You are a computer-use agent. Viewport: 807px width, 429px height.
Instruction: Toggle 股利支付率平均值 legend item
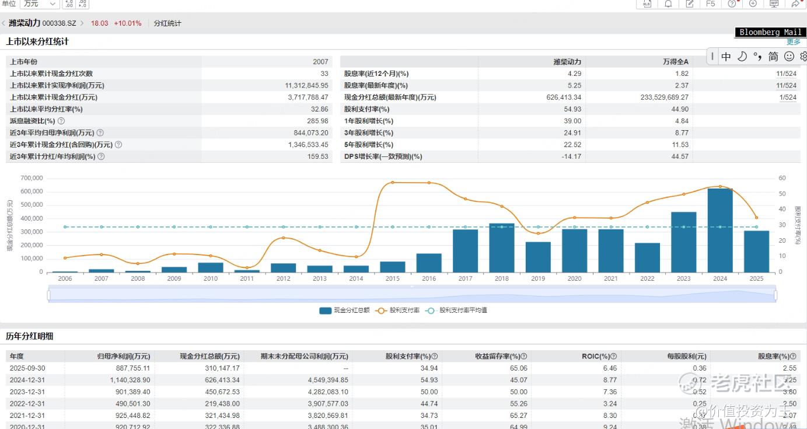click(457, 311)
